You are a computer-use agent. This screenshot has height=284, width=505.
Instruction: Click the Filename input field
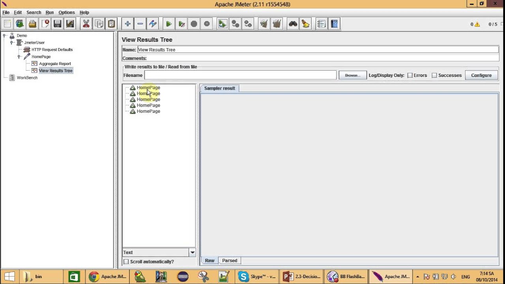point(240,75)
